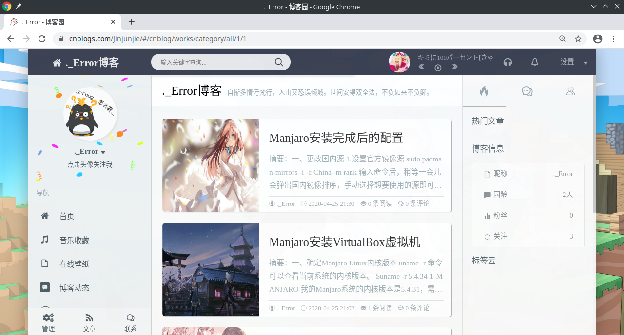The image size is (624, 335).
Task: Switch to the hot articles flame tab
Action: point(484,91)
